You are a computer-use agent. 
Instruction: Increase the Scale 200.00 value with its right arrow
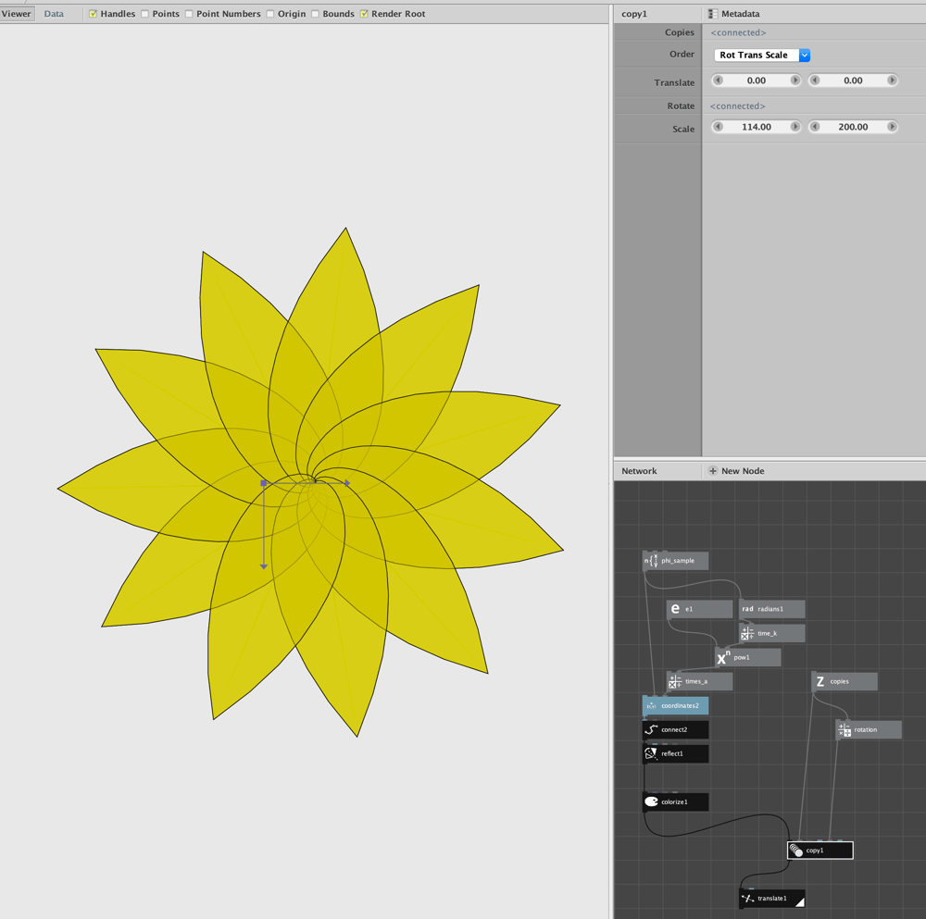pos(892,127)
